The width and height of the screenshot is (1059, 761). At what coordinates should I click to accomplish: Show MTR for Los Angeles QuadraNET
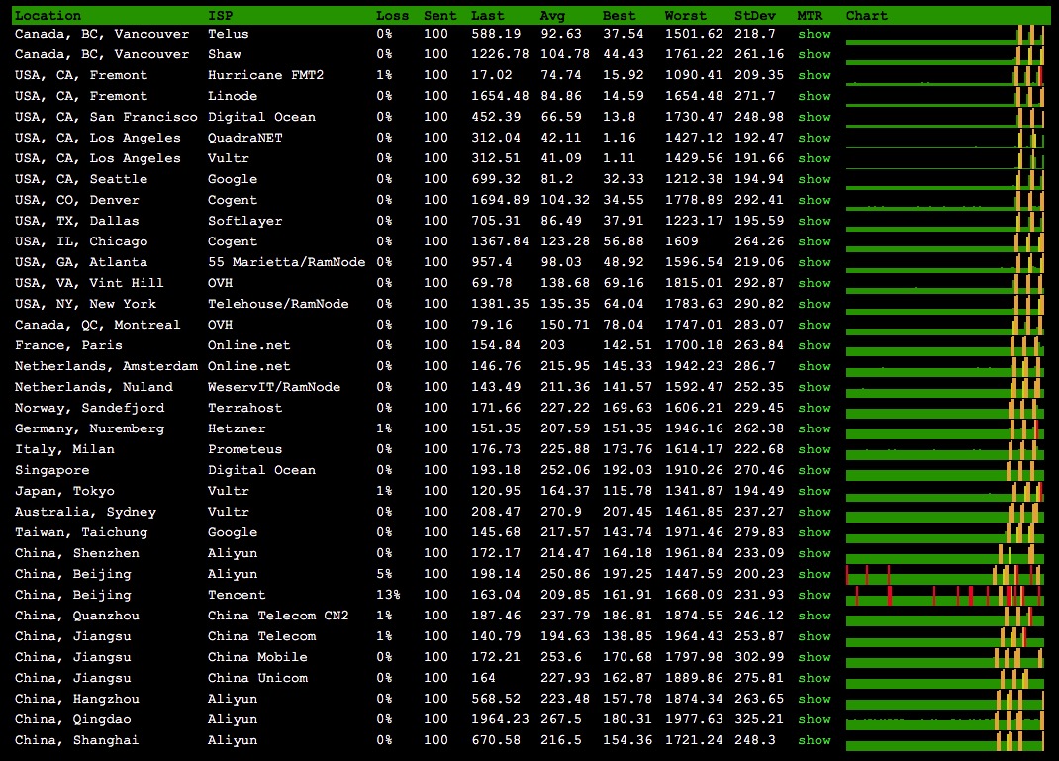click(x=815, y=138)
